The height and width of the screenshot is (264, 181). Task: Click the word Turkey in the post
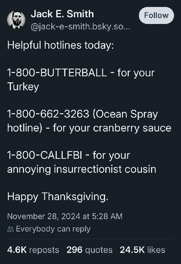23,87
